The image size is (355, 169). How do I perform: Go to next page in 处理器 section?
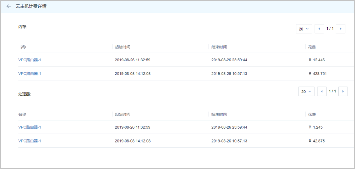pos(343,91)
